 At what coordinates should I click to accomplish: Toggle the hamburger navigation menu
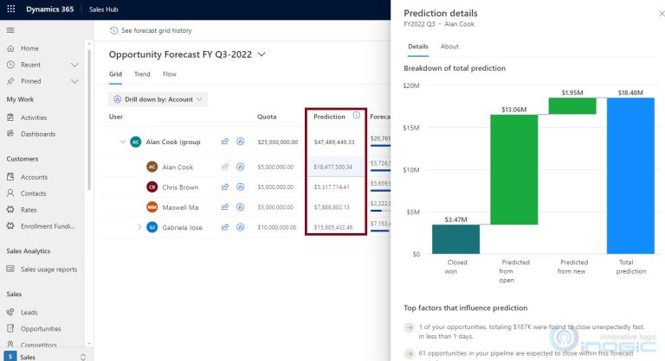[10, 30]
